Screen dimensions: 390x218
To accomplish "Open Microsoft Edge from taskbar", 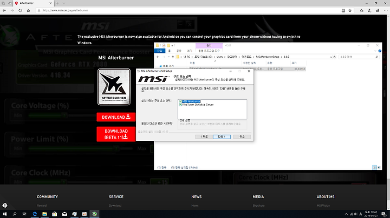I will (35, 214).
